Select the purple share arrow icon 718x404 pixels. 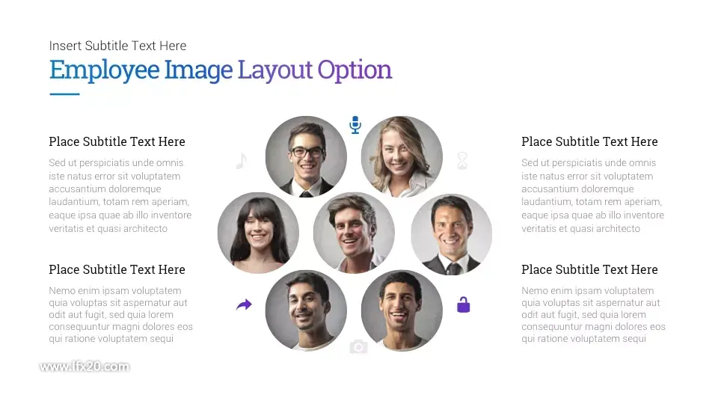tap(244, 304)
